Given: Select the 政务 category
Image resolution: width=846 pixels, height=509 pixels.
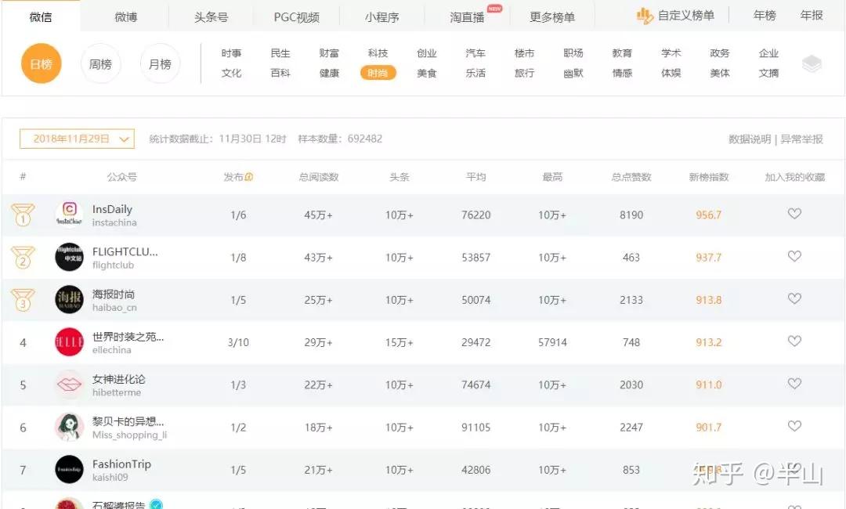Looking at the screenshot, I should click(720, 53).
